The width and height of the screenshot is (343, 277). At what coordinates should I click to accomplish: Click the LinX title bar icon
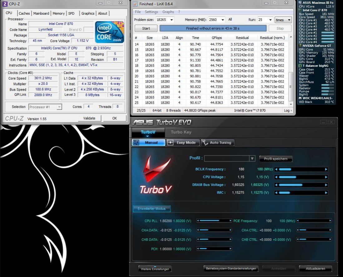pyautogui.click(x=135, y=4)
